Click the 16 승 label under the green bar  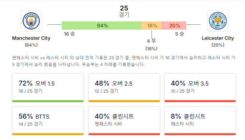(69, 34)
